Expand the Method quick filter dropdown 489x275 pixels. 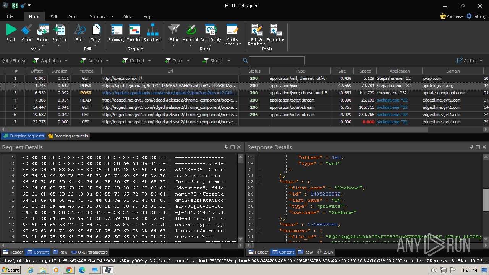(149, 61)
